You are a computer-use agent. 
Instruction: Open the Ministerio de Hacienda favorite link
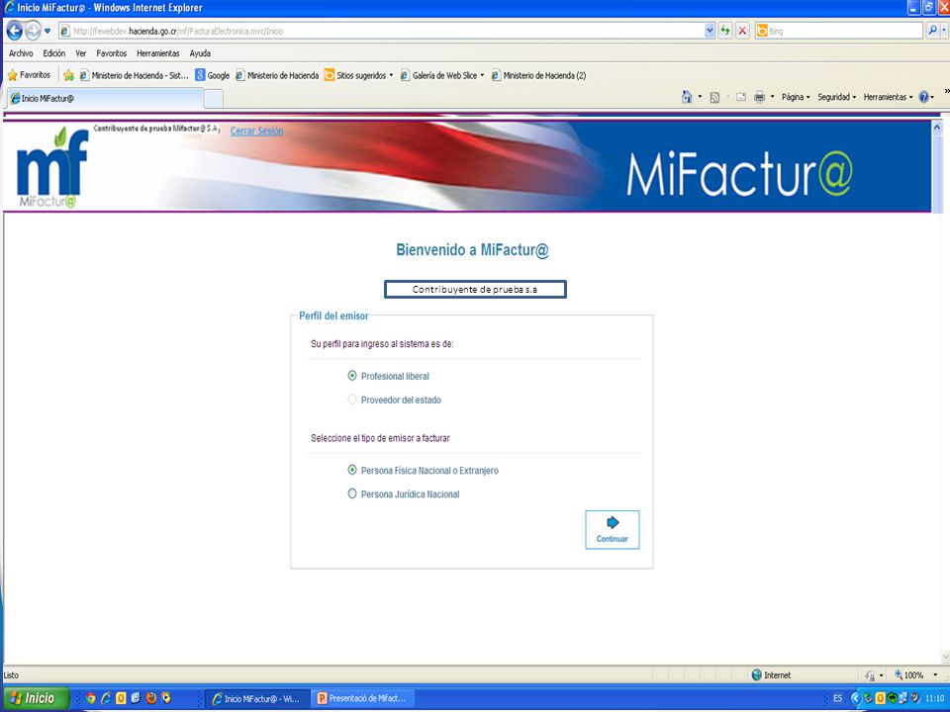click(277, 75)
